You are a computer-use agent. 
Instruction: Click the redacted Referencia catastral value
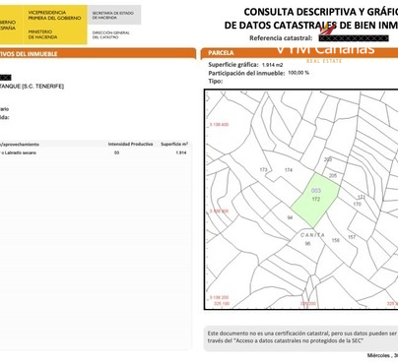354,38
